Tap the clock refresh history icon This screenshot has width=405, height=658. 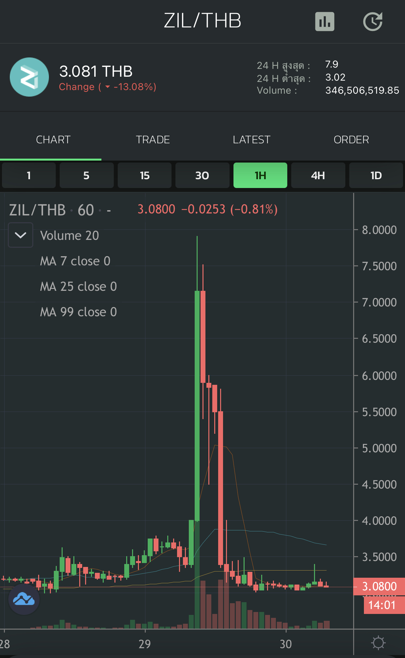coord(373,22)
